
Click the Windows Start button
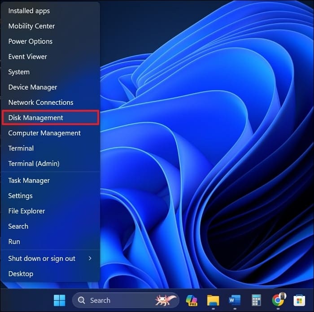click(59, 300)
